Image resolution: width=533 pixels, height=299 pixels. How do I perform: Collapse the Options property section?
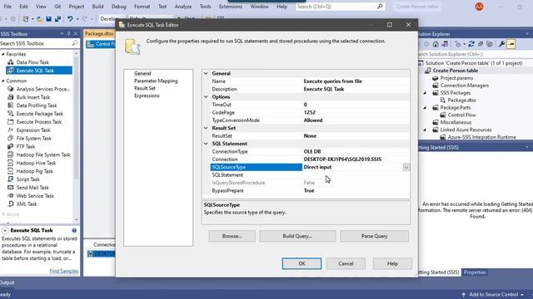pos(206,96)
